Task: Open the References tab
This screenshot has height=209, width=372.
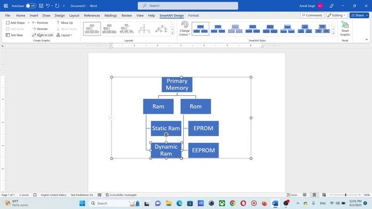Action: click(92, 16)
